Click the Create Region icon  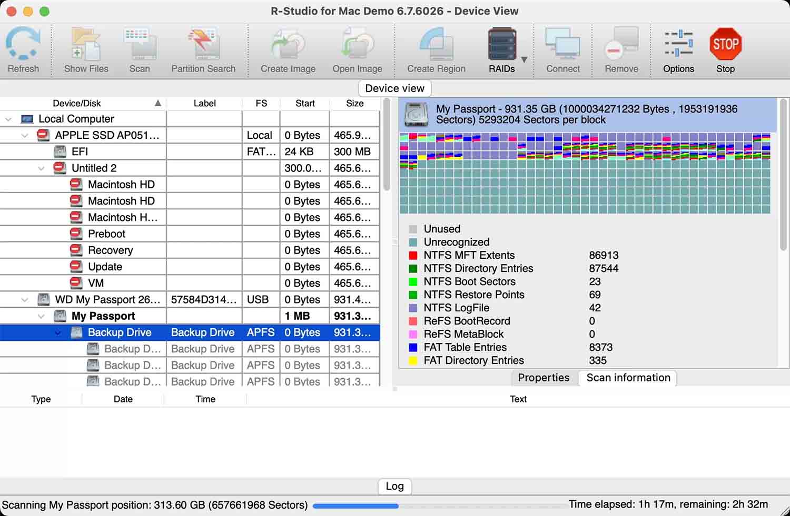click(x=436, y=44)
